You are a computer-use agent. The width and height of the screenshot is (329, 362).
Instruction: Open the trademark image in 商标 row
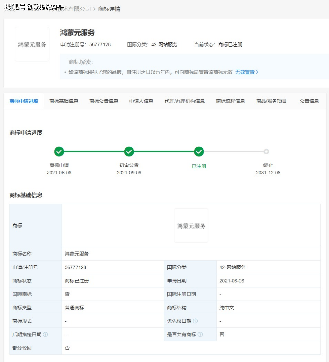191,225
